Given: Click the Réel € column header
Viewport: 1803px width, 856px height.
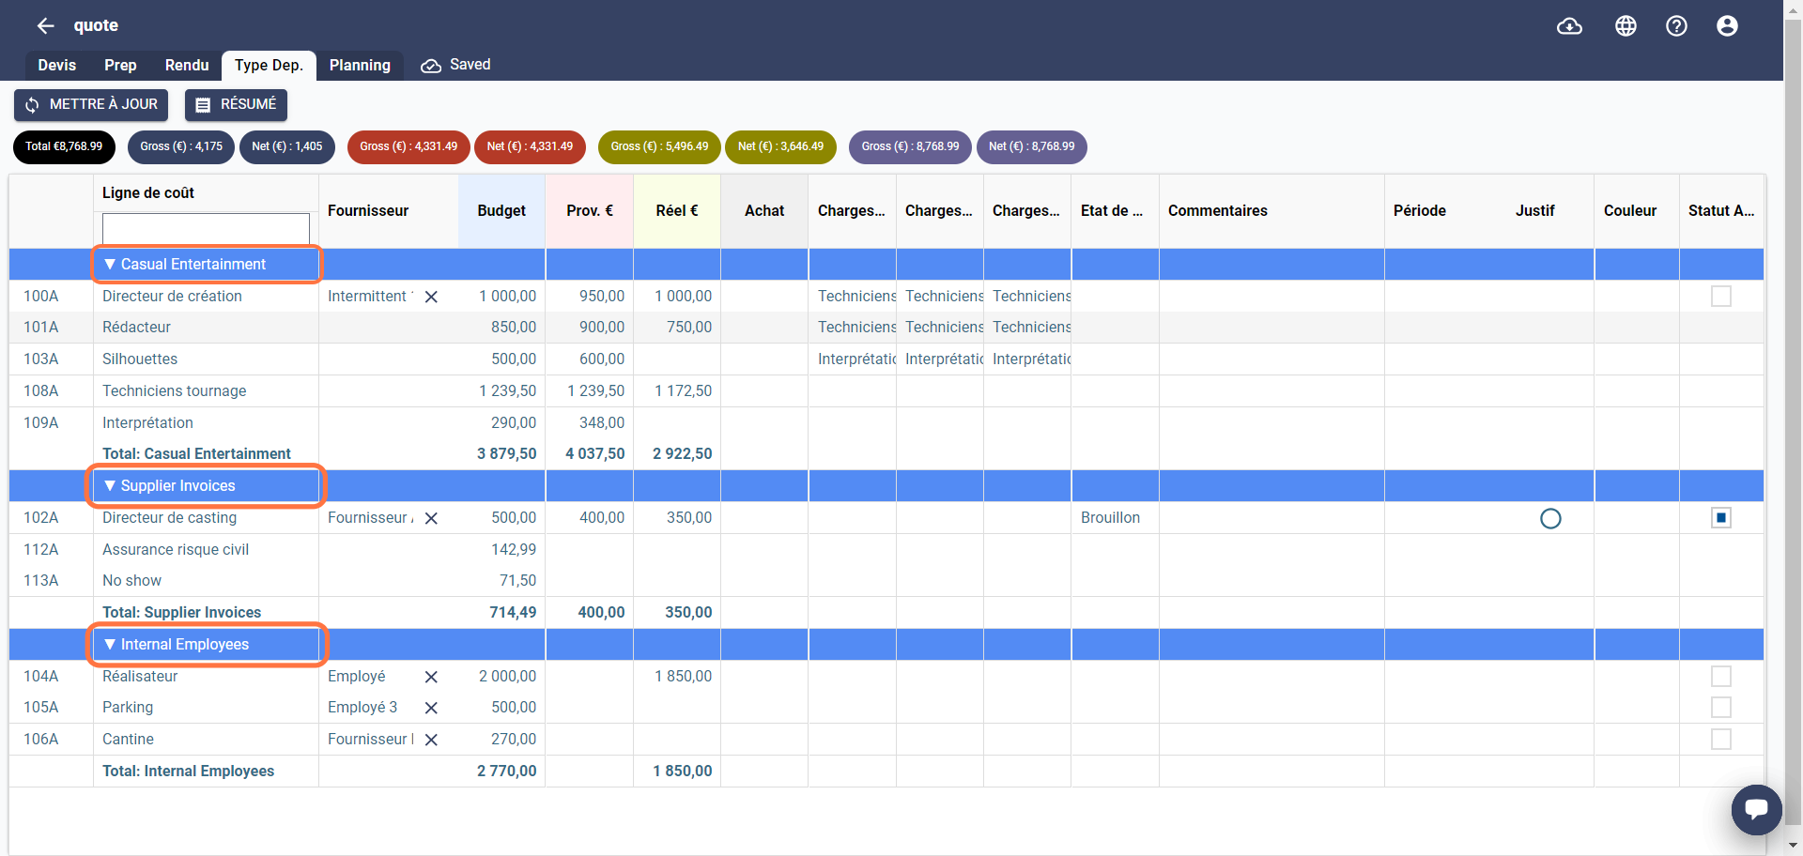Looking at the screenshot, I should coord(677,211).
